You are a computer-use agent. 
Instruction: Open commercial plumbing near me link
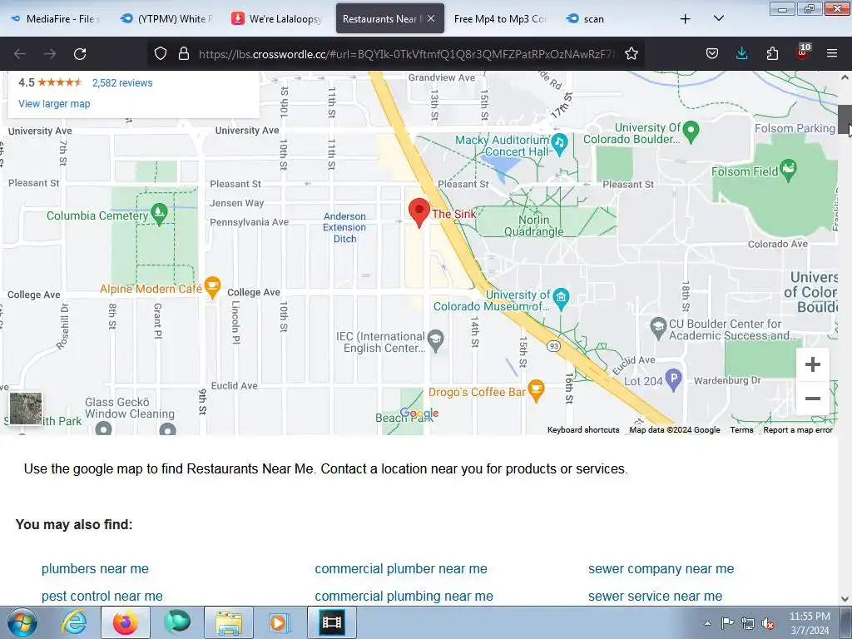[404, 596]
